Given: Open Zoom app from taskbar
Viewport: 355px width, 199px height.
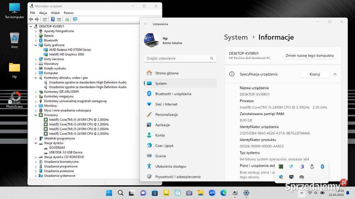Looking at the screenshot, I should click(212, 193).
